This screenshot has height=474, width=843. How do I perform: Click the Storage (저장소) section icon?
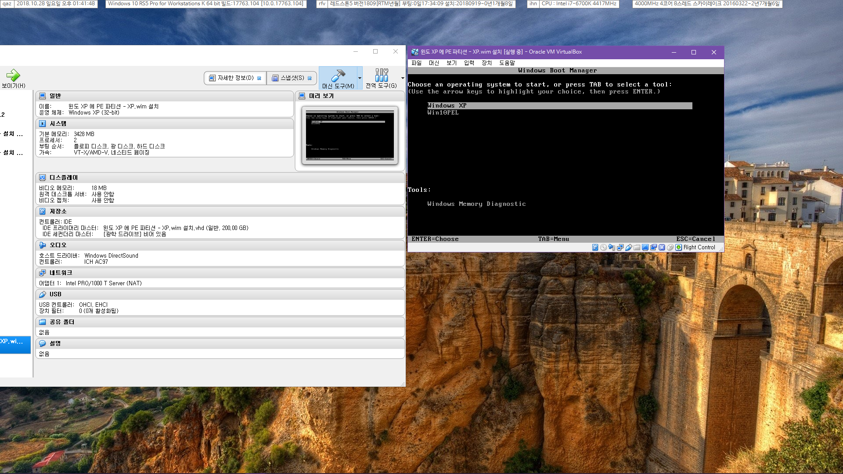click(x=43, y=212)
